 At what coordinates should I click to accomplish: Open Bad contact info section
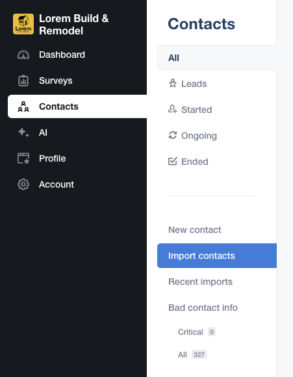(x=203, y=308)
